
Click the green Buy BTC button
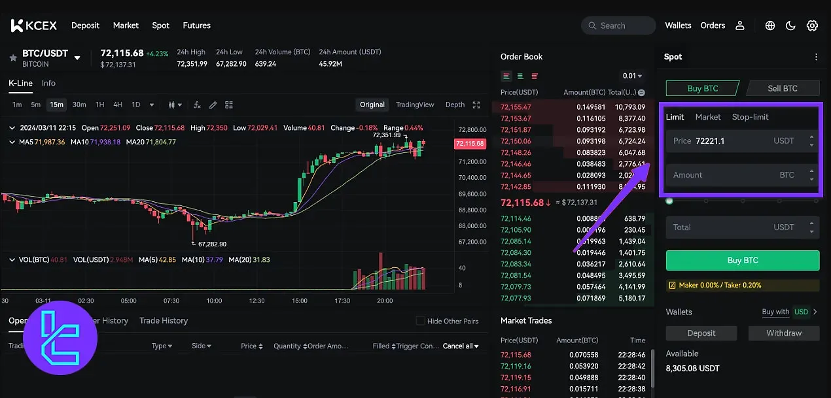[x=742, y=260]
